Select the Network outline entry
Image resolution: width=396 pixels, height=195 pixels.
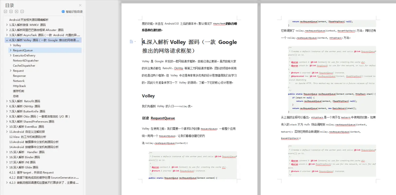19,81
